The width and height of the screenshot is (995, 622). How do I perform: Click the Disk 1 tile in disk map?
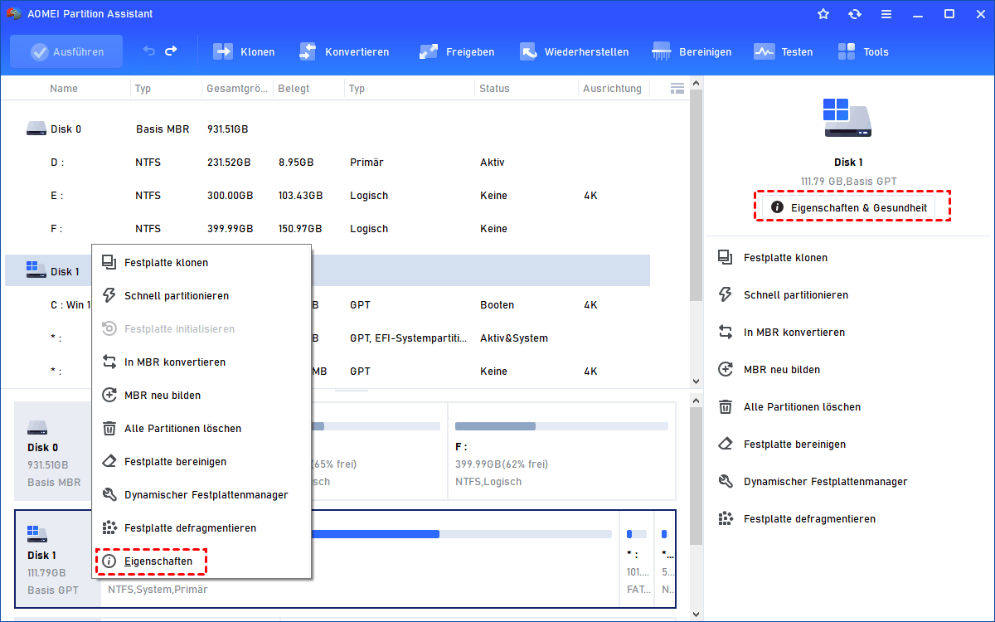pyautogui.click(x=56, y=559)
